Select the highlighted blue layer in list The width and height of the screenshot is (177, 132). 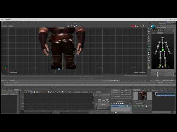click(118, 106)
